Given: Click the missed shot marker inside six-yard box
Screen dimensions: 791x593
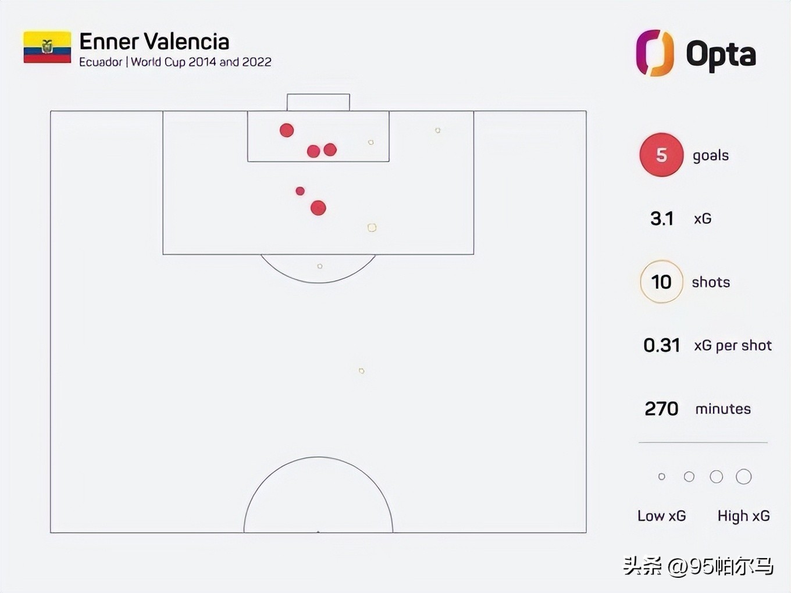Looking at the screenshot, I should (x=371, y=142).
